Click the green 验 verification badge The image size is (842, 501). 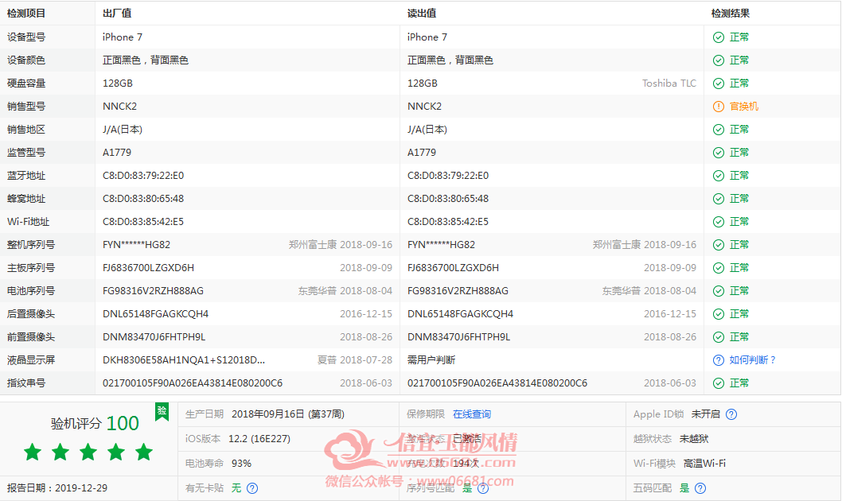point(162,411)
